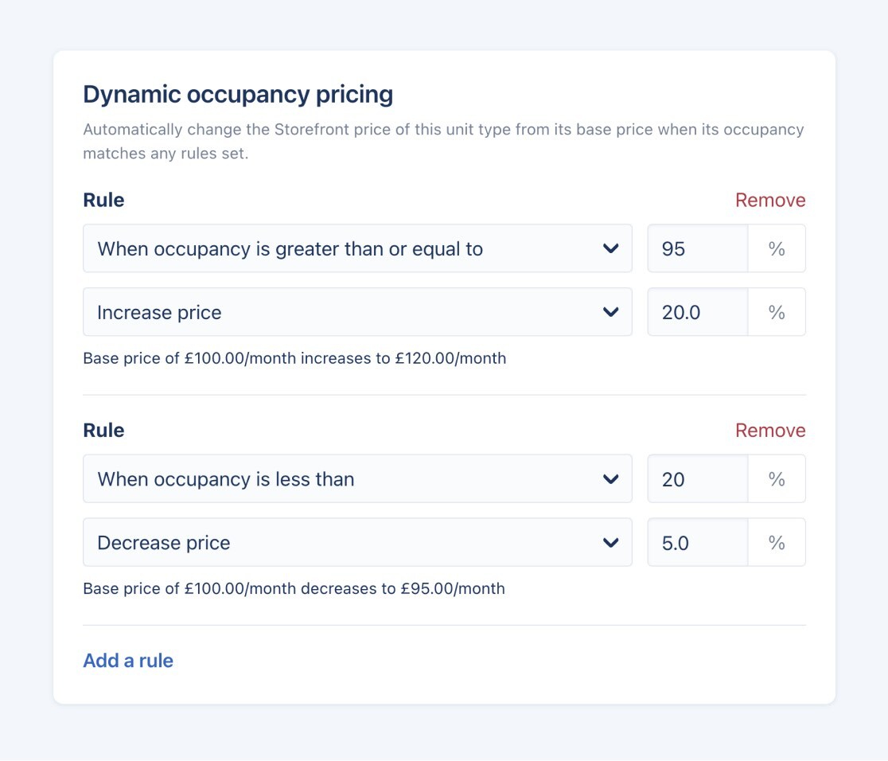
Task: Click the % symbol beside the 20.0 value
Action: click(x=777, y=312)
